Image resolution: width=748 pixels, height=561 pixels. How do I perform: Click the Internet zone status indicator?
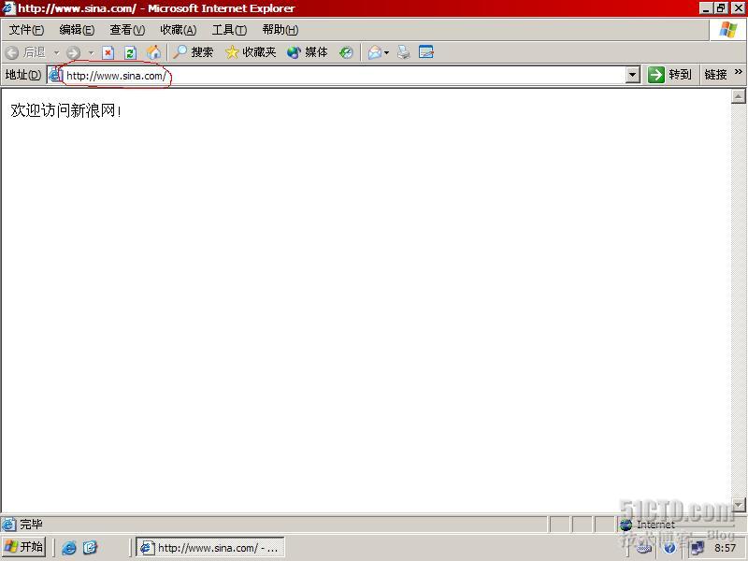click(x=647, y=525)
